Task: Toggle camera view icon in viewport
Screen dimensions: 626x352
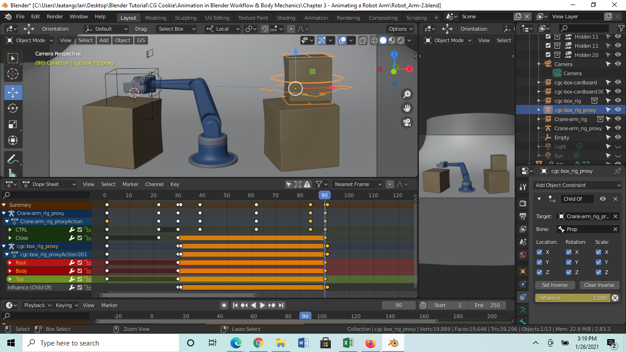Action: tap(406, 122)
